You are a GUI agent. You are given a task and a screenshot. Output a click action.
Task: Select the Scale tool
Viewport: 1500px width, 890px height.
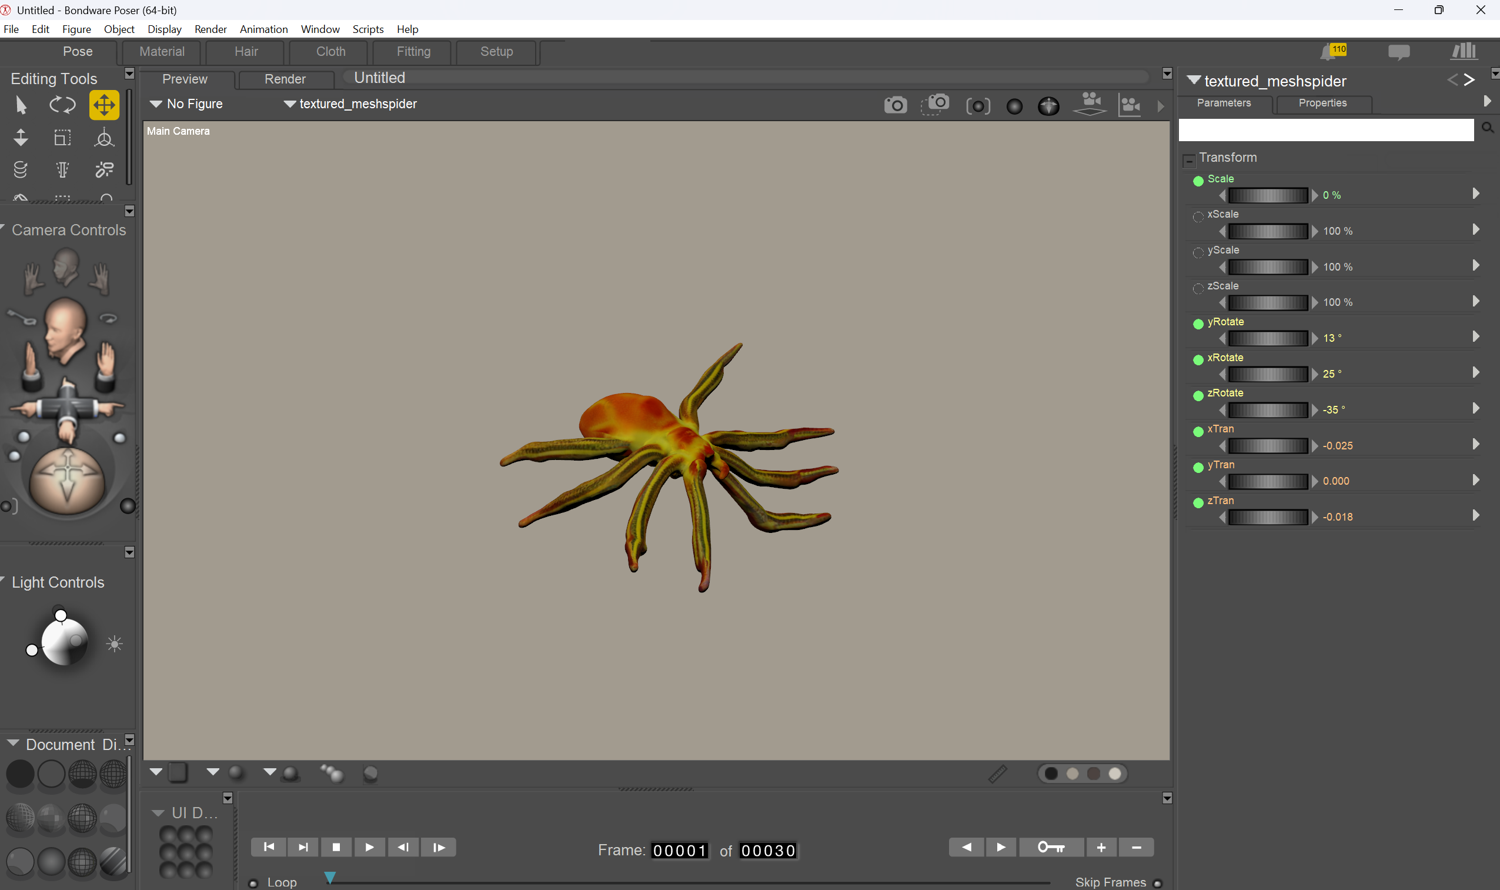point(62,137)
